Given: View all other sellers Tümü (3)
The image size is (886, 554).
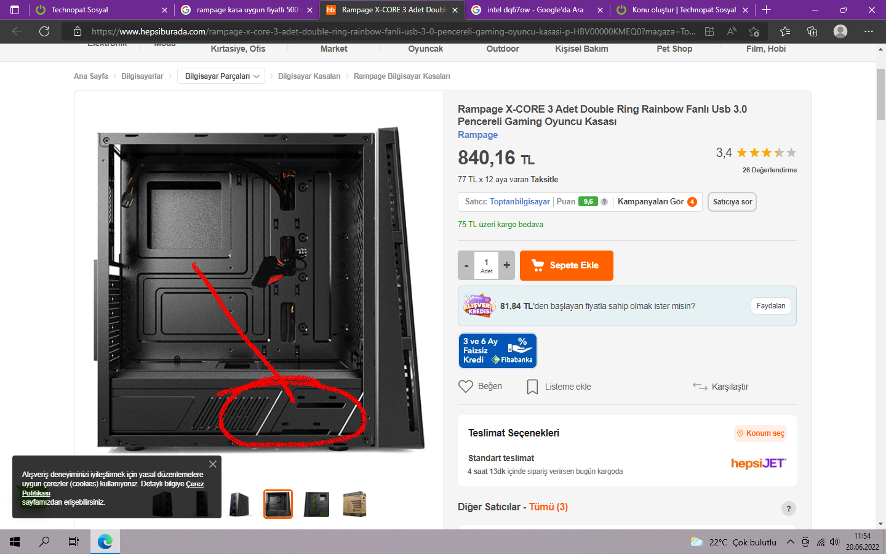Looking at the screenshot, I should (x=548, y=507).
